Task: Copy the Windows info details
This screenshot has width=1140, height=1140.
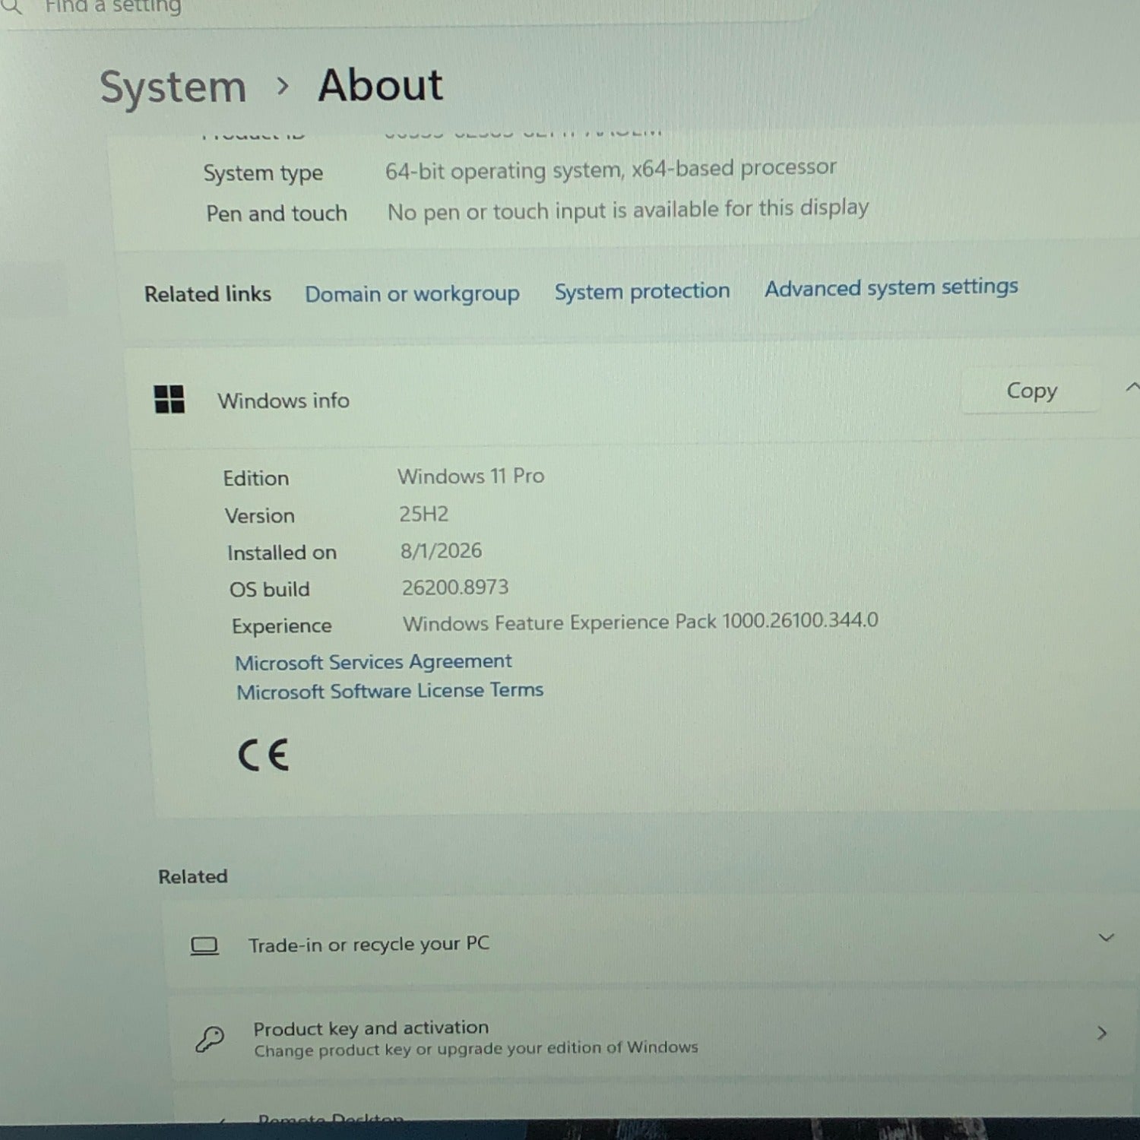Action: (1031, 391)
